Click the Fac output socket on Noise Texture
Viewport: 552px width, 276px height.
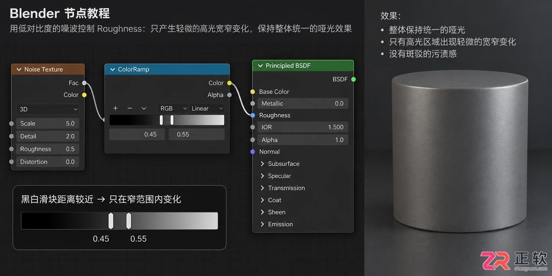(x=84, y=83)
